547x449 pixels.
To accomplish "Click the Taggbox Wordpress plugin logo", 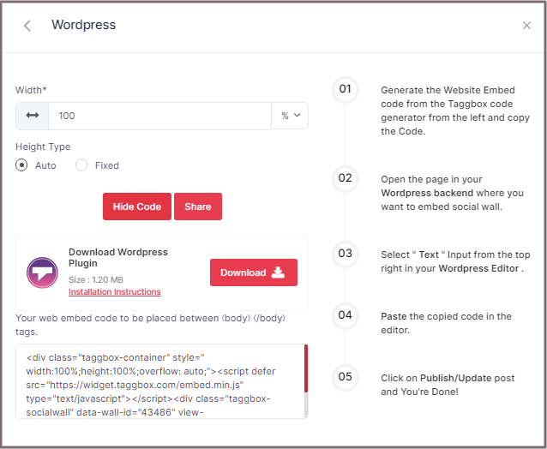I will click(42, 272).
